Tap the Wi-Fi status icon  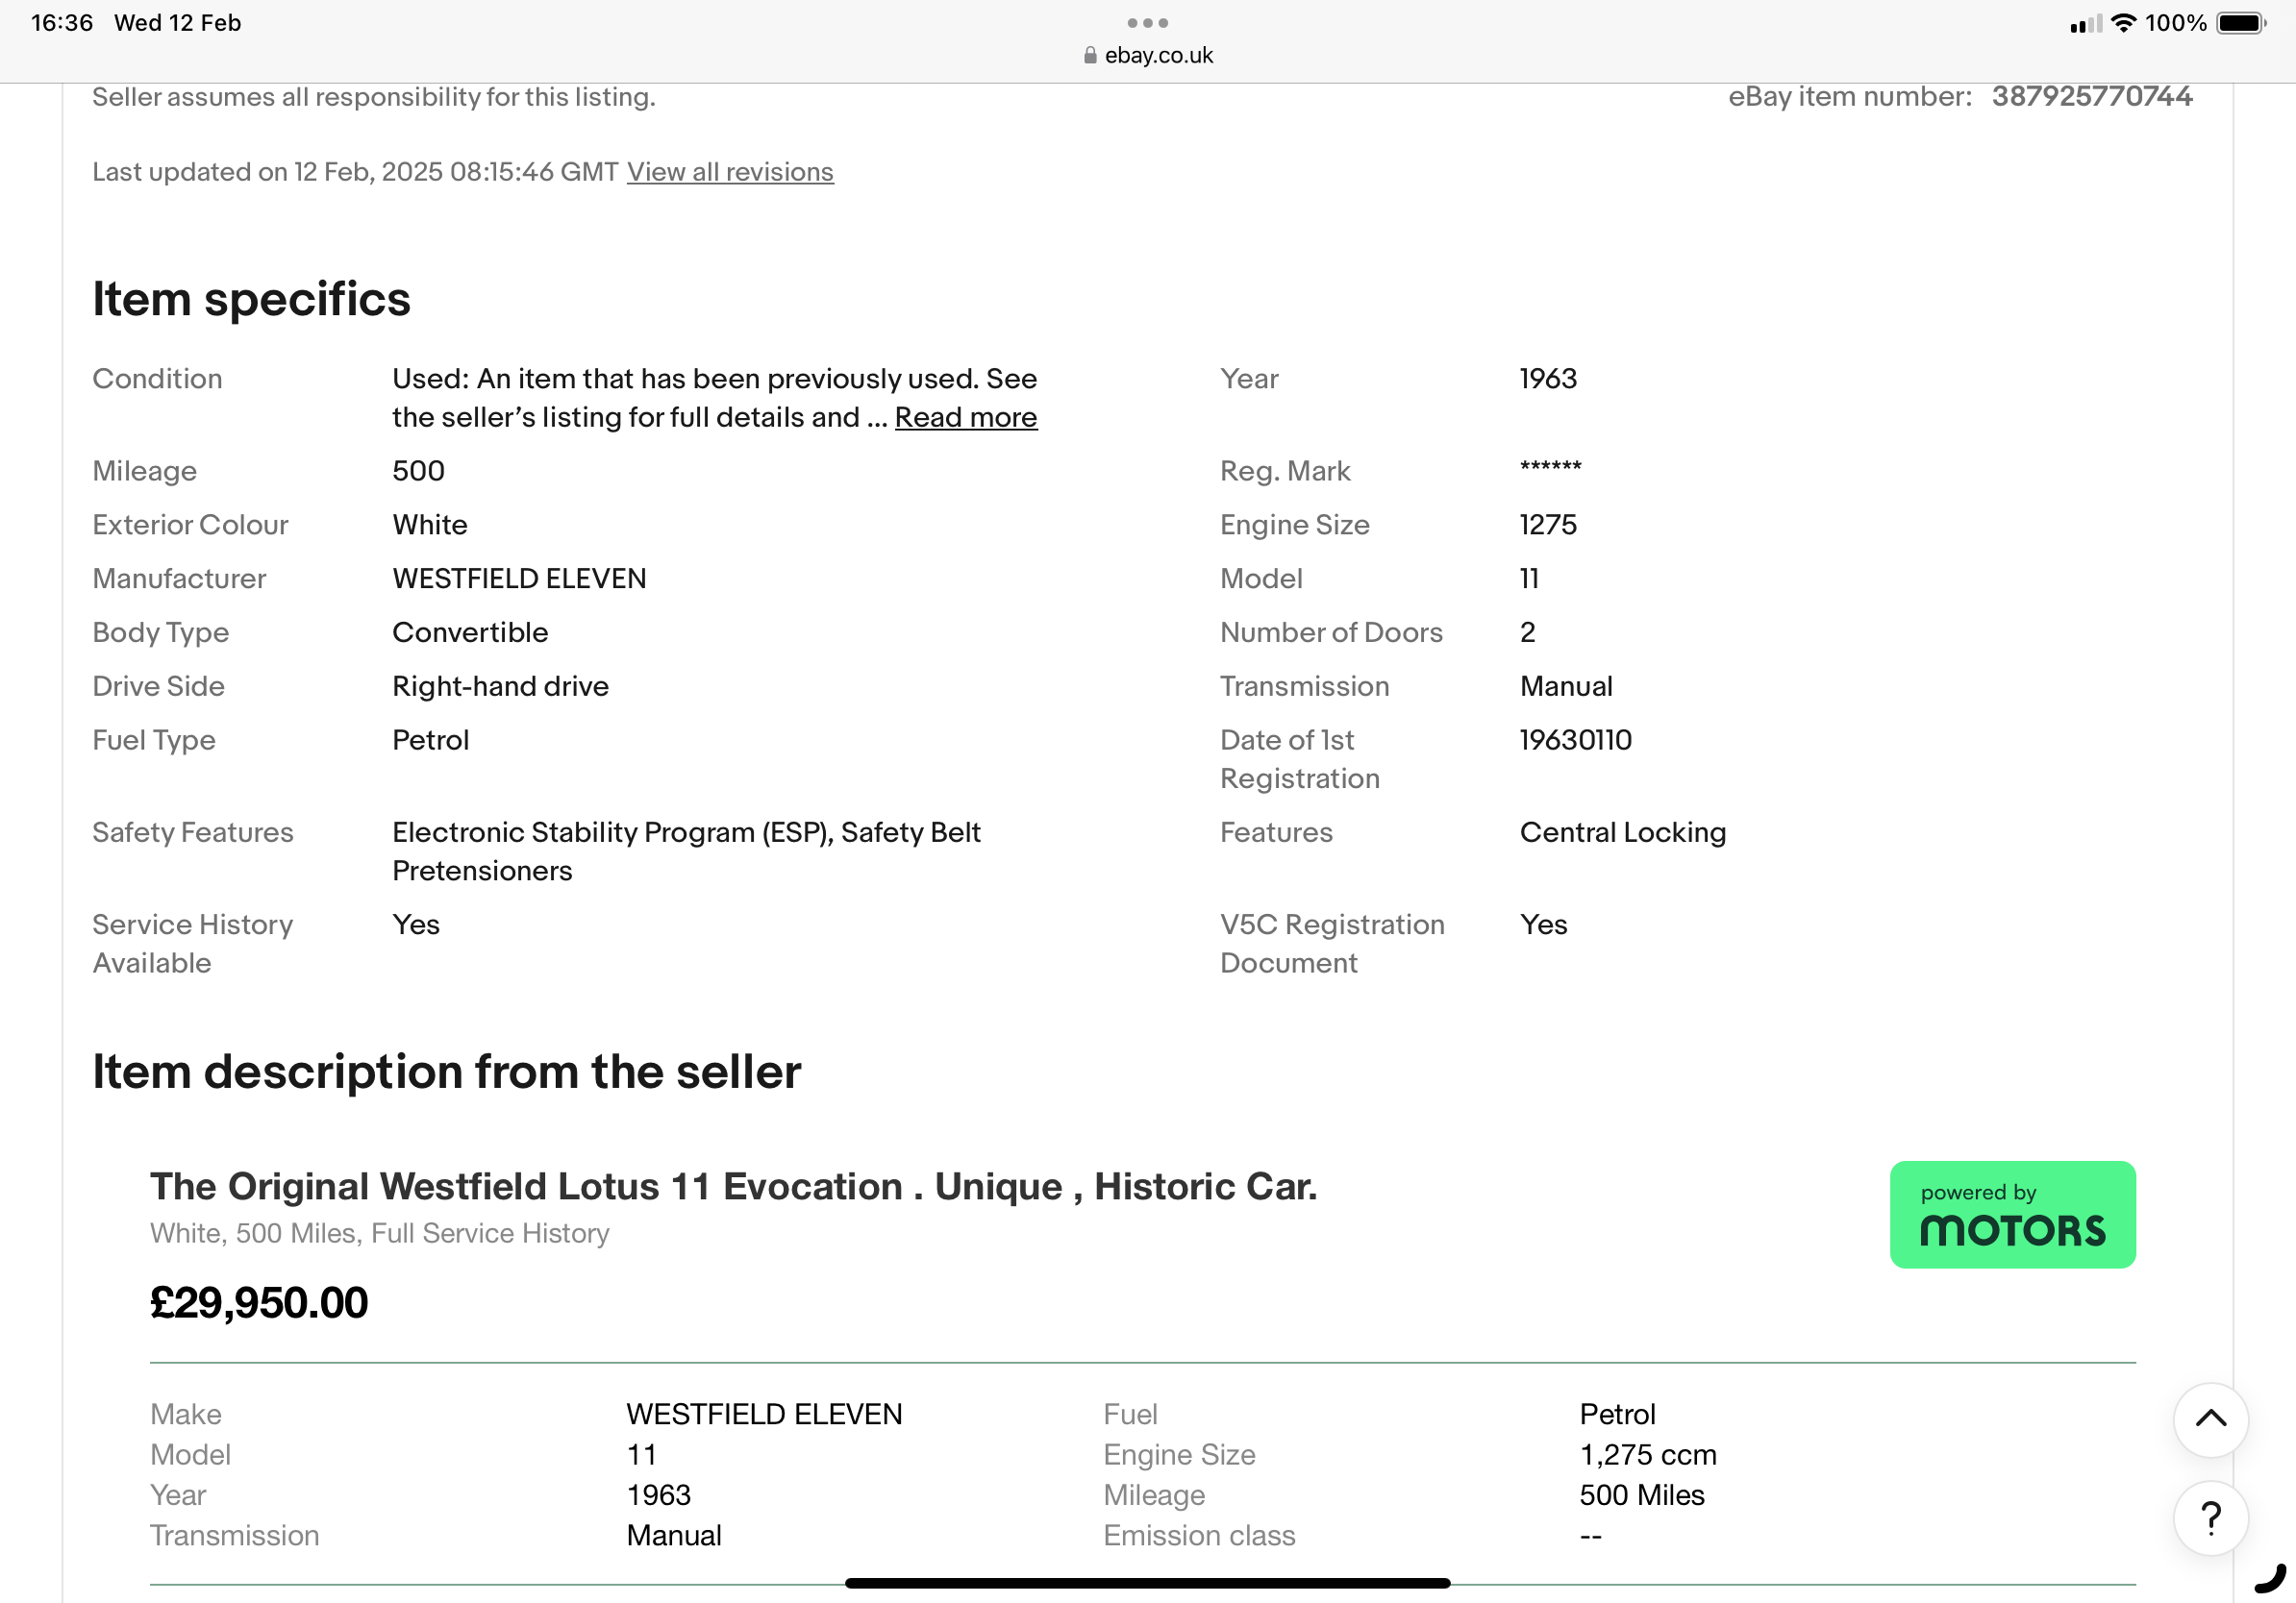click(2124, 23)
